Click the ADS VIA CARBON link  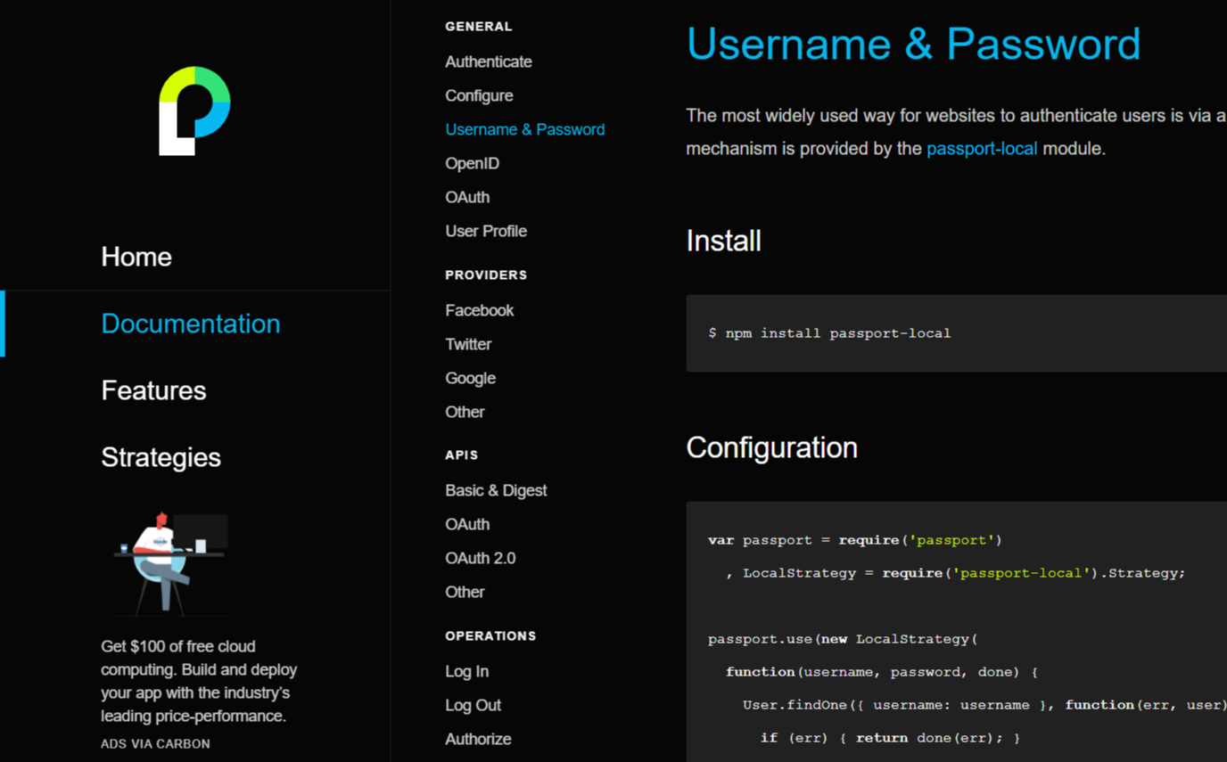click(155, 743)
